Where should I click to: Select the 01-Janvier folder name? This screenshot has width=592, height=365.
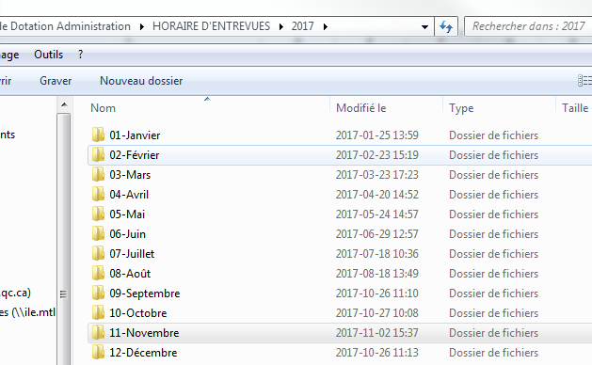tap(135, 135)
